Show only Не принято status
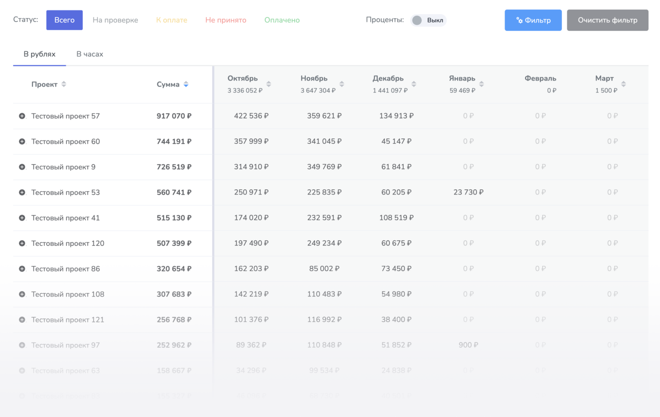This screenshot has width=660, height=417. click(225, 20)
